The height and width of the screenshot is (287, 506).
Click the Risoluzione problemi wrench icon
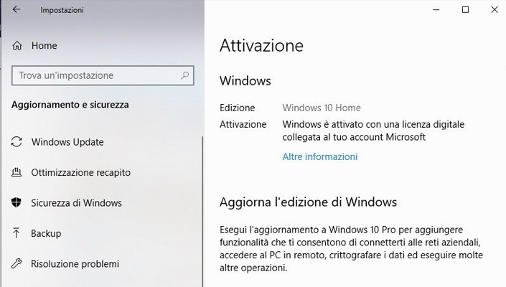[17, 264]
